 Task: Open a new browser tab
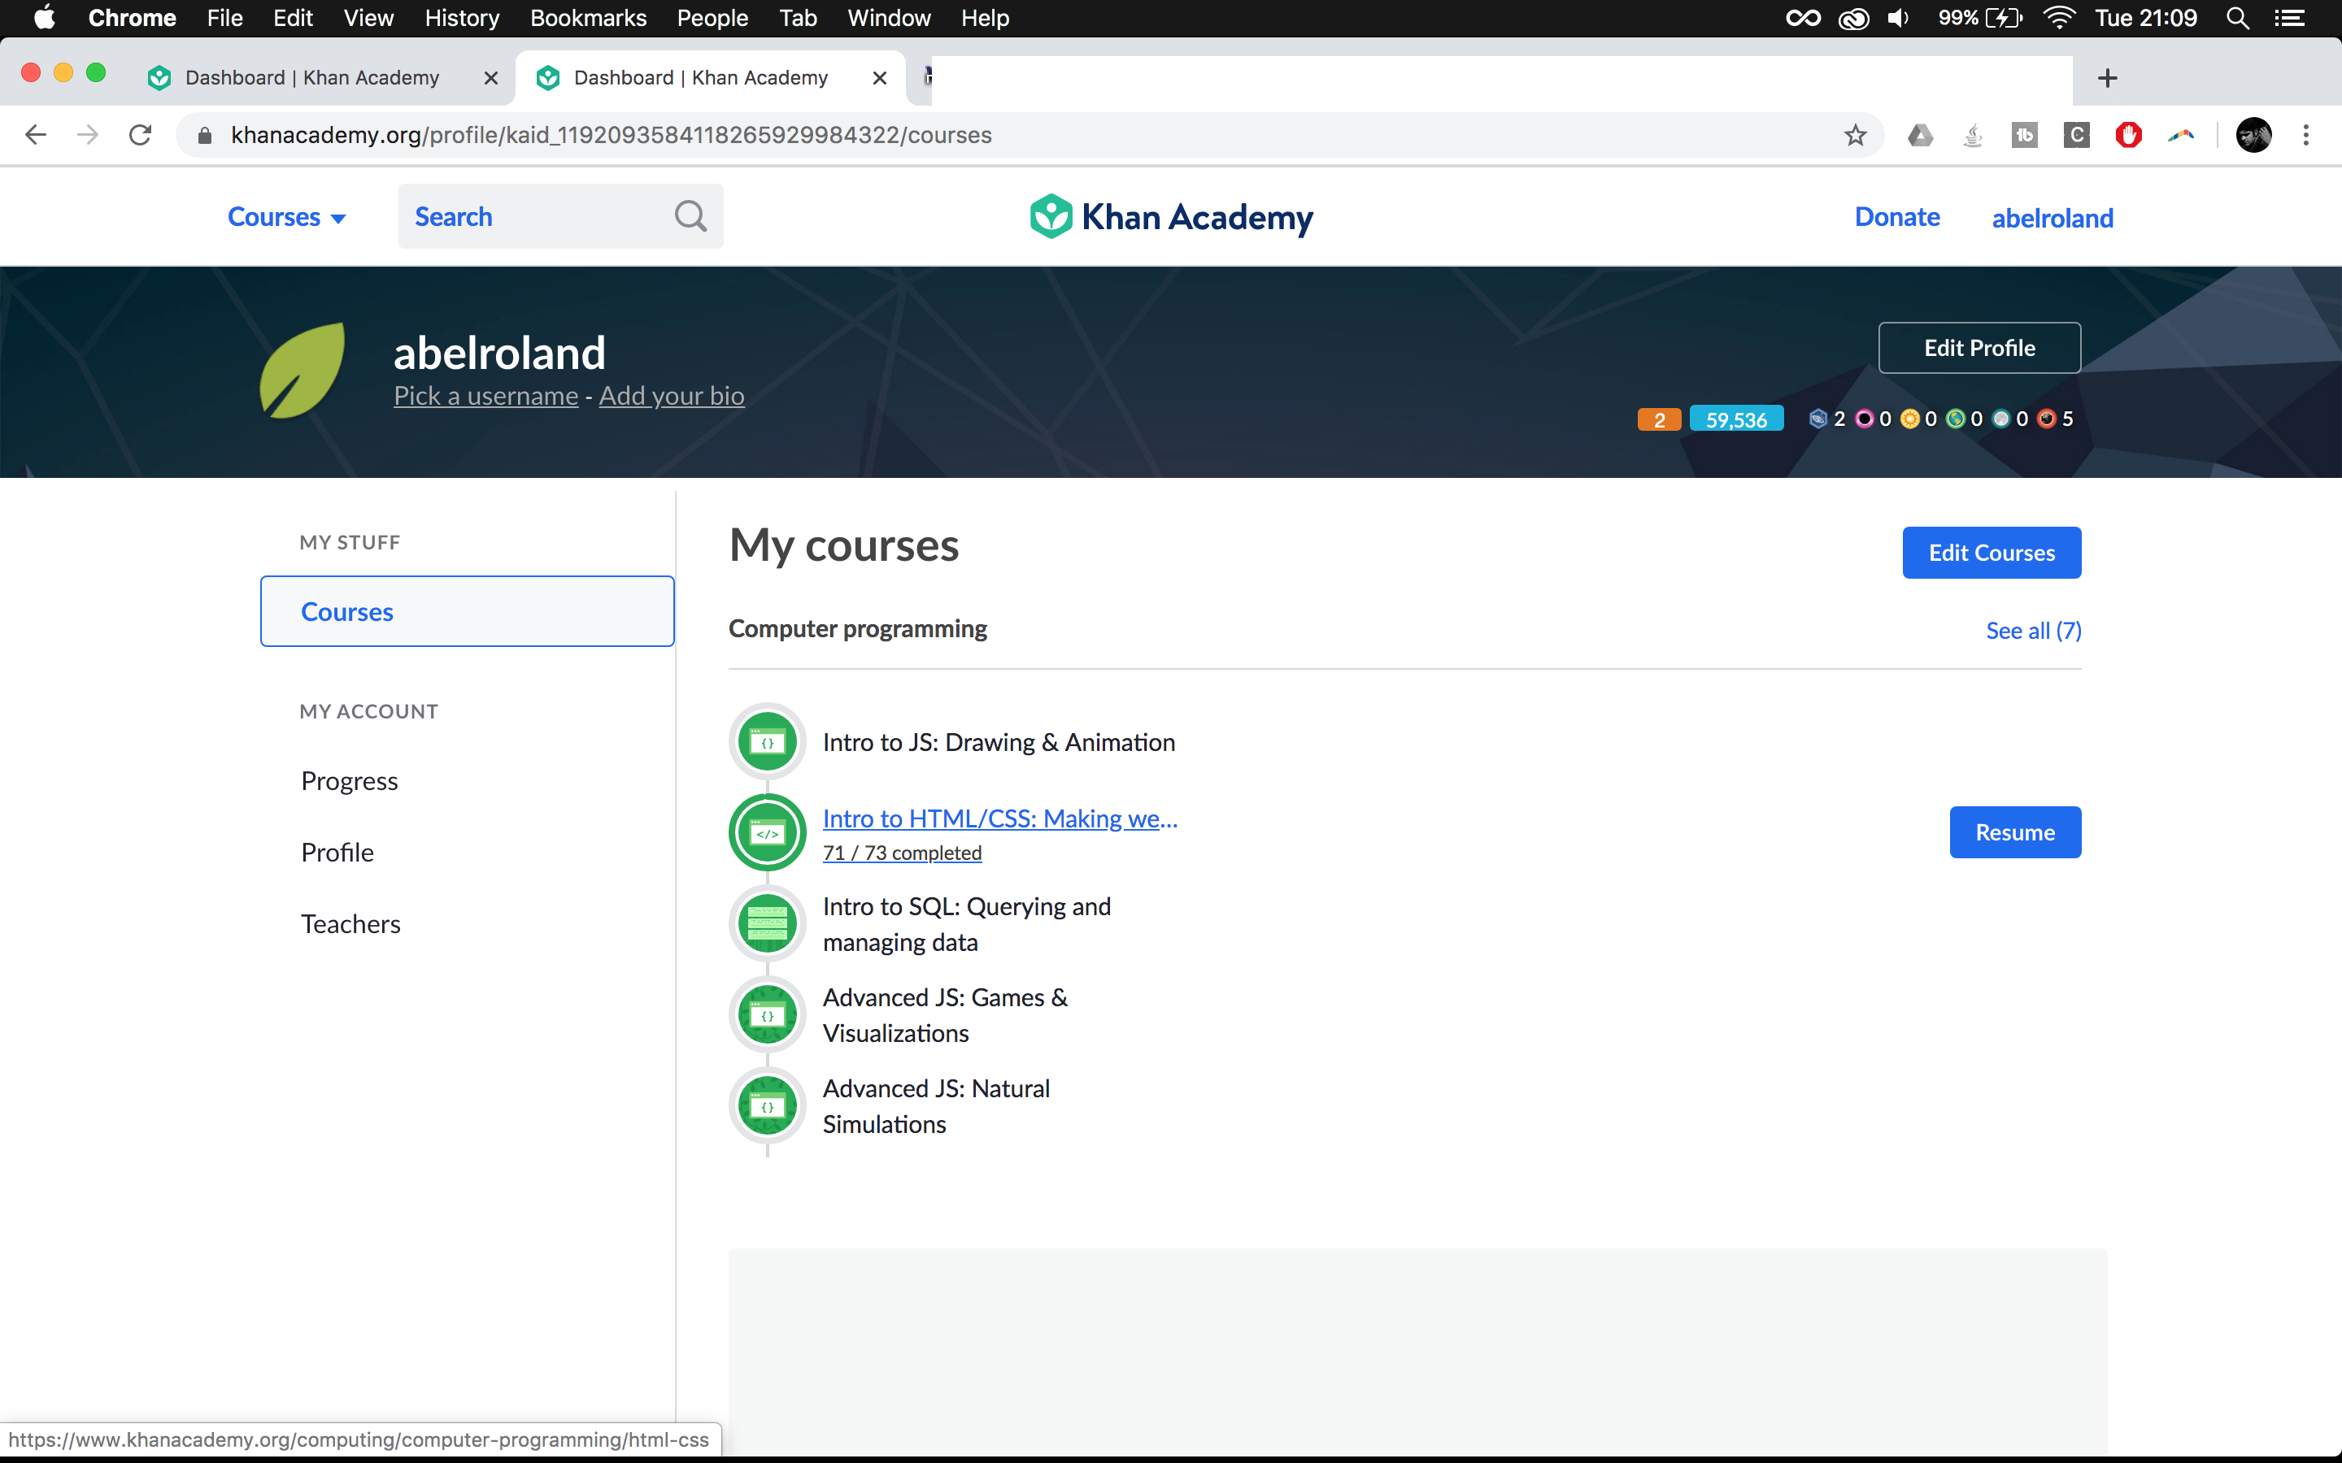coord(2108,78)
